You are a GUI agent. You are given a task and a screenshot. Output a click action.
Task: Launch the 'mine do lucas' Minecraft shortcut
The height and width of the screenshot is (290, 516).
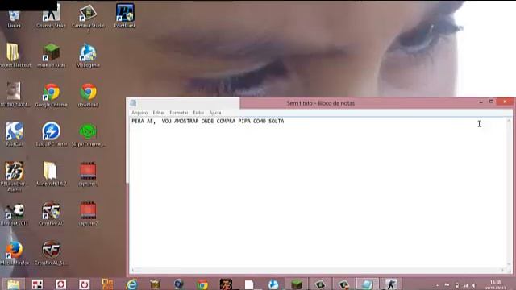tap(52, 56)
